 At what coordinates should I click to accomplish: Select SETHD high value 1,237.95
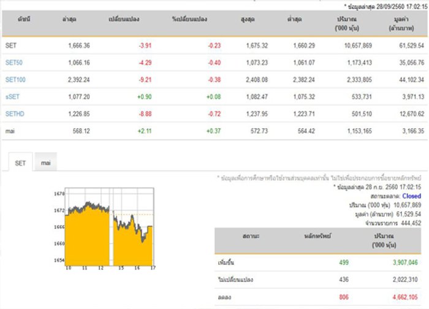coord(257,113)
